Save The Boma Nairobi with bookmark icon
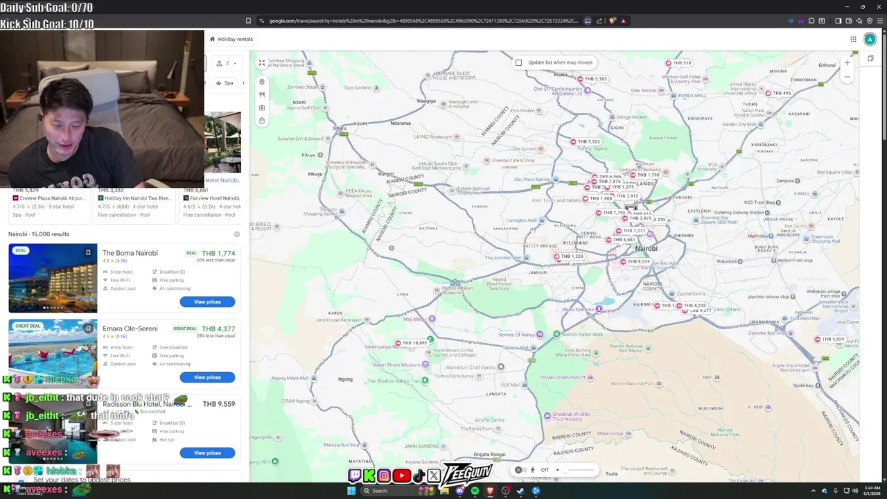Viewport: 887px width, 499px height. (x=88, y=252)
